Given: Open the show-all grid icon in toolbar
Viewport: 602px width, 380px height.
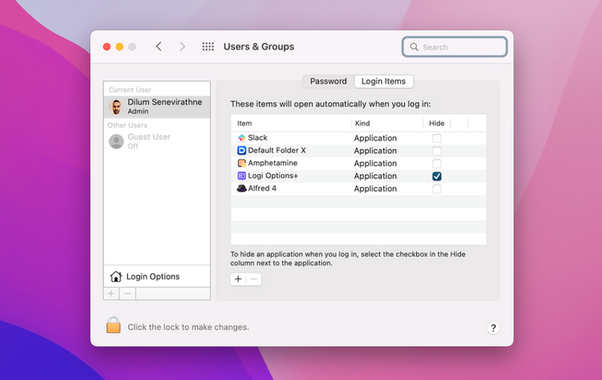Looking at the screenshot, I should click(x=208, y=47).
